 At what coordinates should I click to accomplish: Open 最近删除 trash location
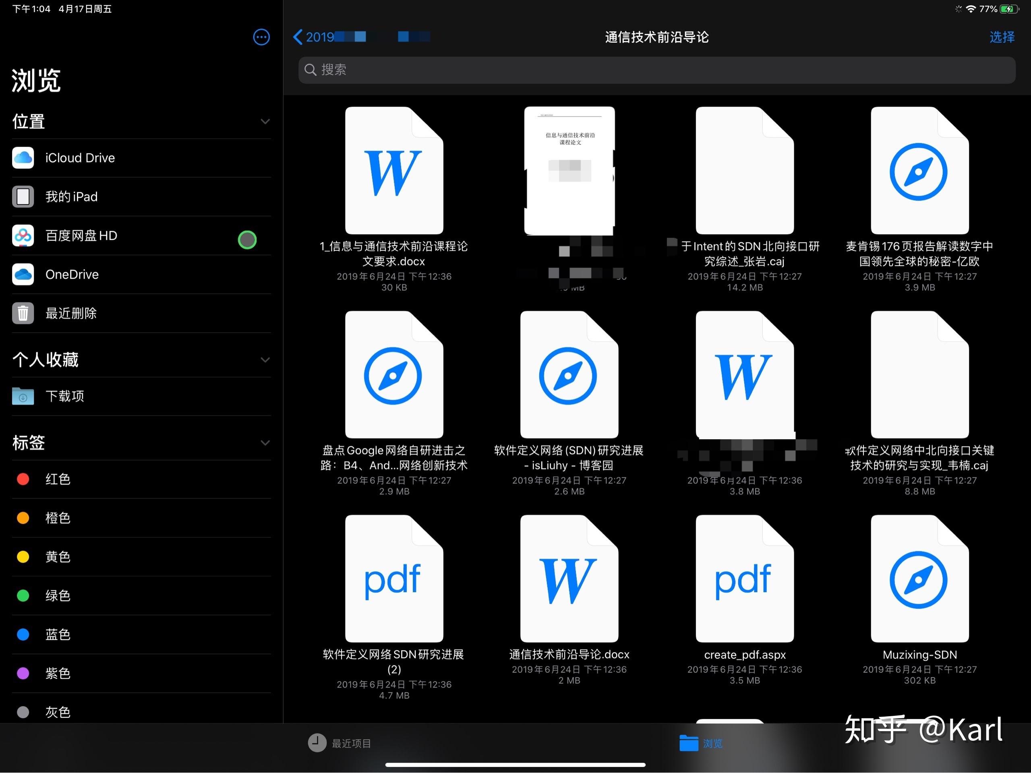pos(141,313)
